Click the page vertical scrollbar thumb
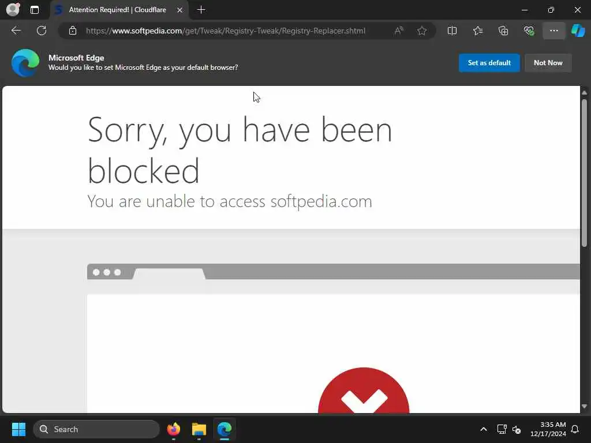Viewport: 591px width, 443px height. click(x=584, y=173)
